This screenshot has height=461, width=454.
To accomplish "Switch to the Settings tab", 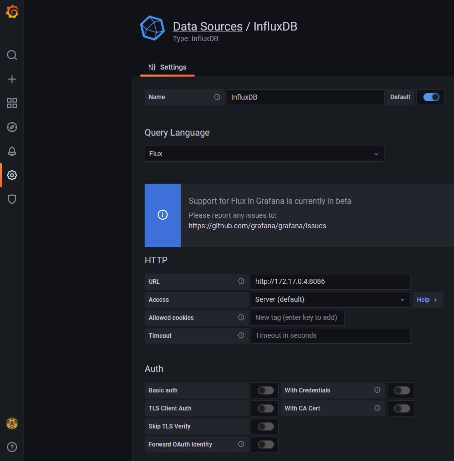I will pos(167,67).
